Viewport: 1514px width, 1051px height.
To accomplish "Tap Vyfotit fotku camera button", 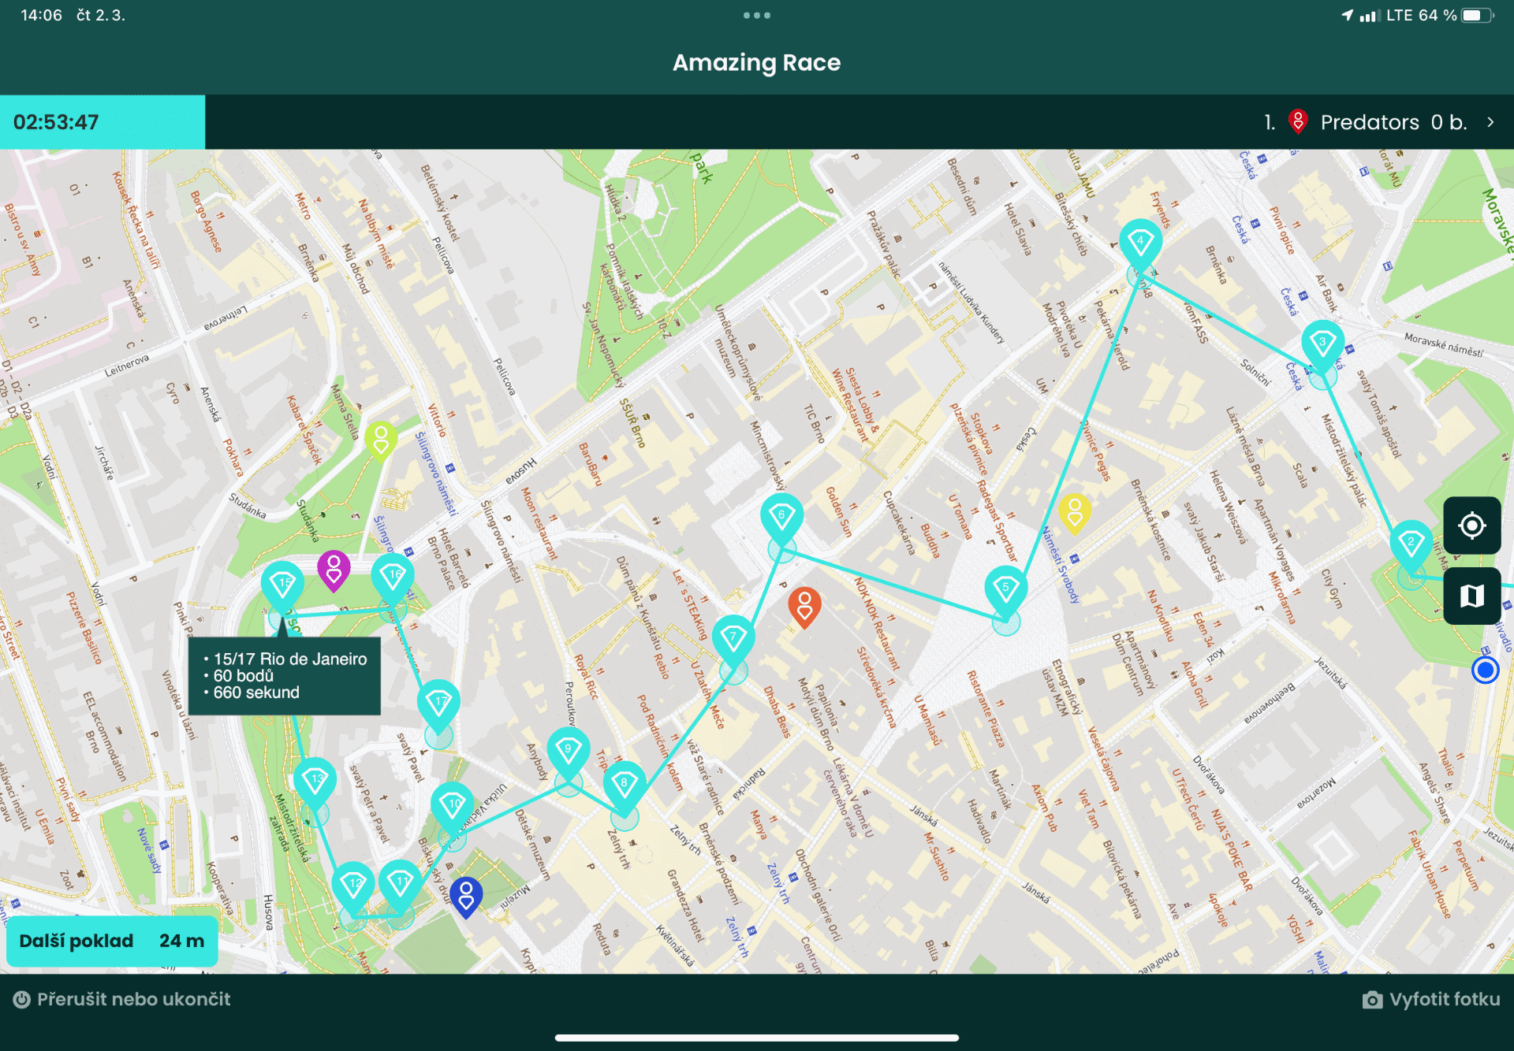I will [x=1431, y=1000].
